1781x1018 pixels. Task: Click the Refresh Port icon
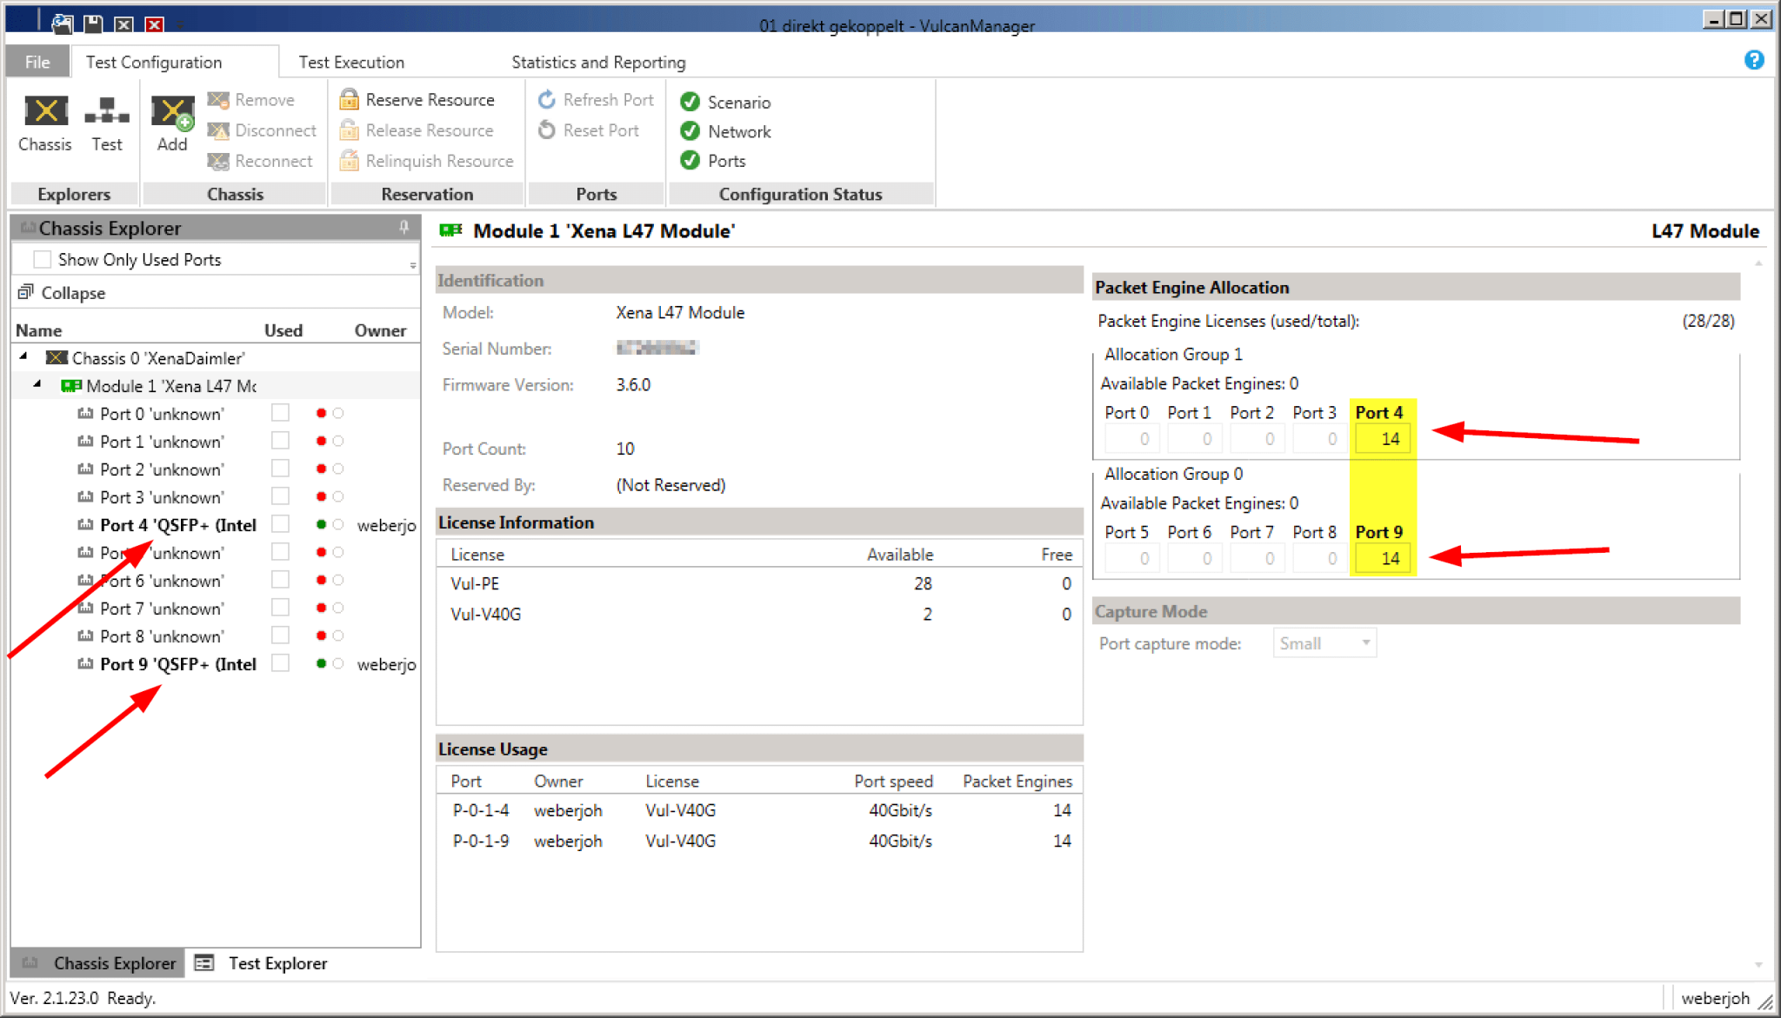coord(547,99)
